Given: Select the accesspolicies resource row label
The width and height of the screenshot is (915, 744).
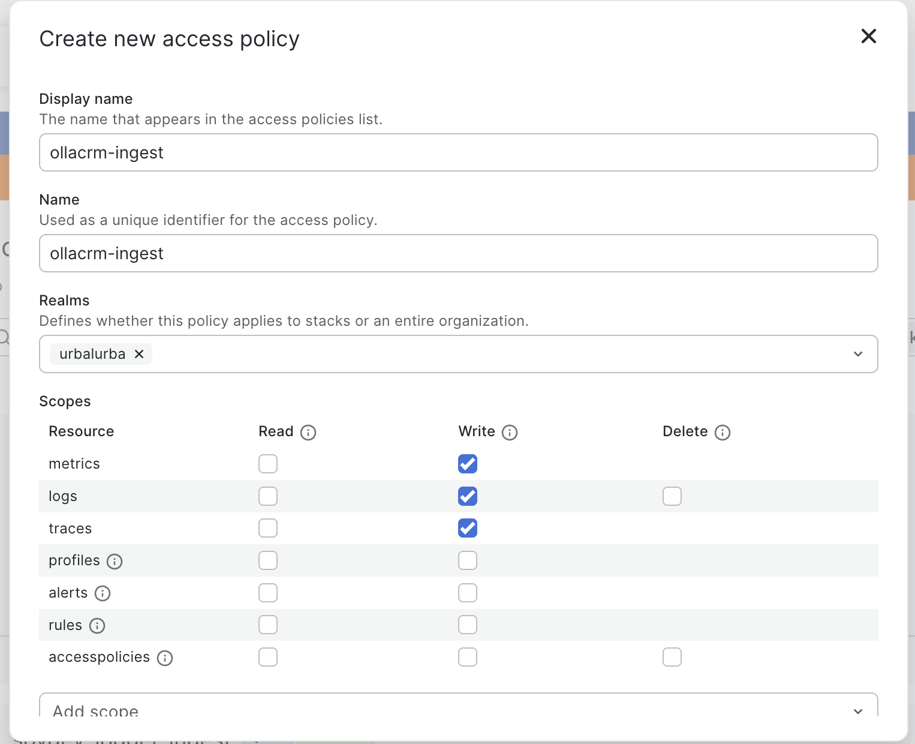Looking at the screenshot, I should pos(100,657).
